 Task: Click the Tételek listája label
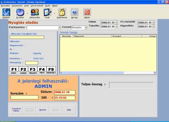point(68,33)
